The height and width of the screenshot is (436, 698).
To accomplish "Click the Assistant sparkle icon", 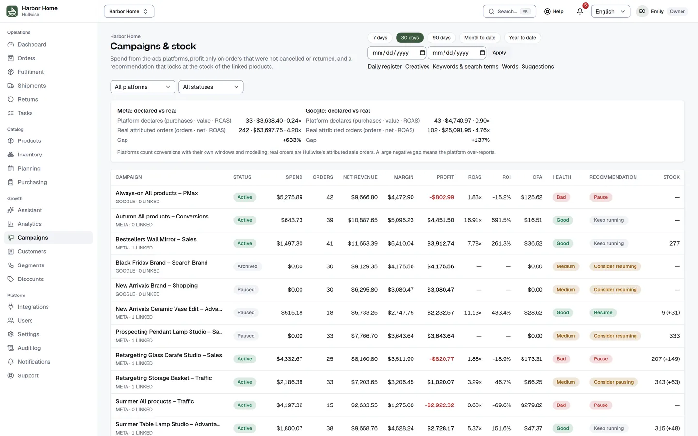I will [x=11, y=210].
